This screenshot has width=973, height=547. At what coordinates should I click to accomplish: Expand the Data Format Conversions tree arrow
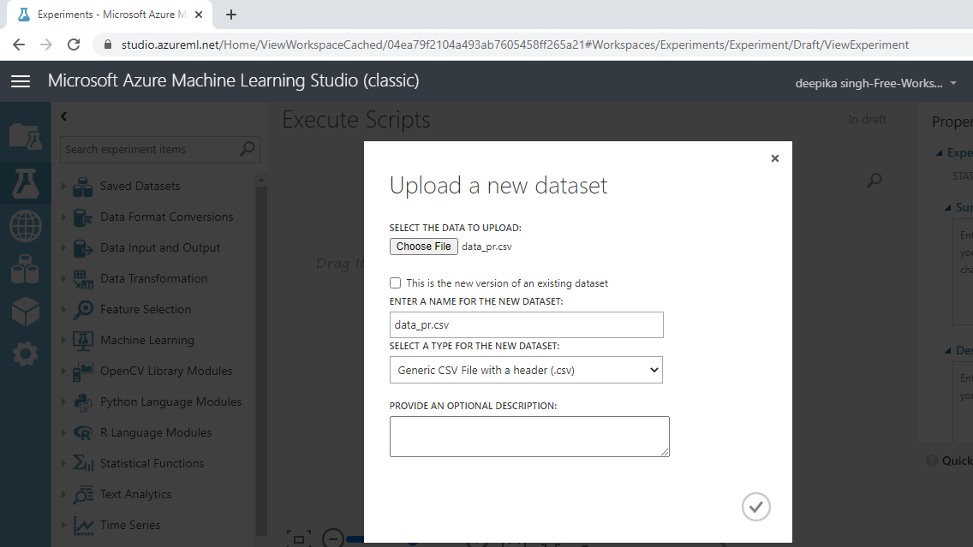63,217
